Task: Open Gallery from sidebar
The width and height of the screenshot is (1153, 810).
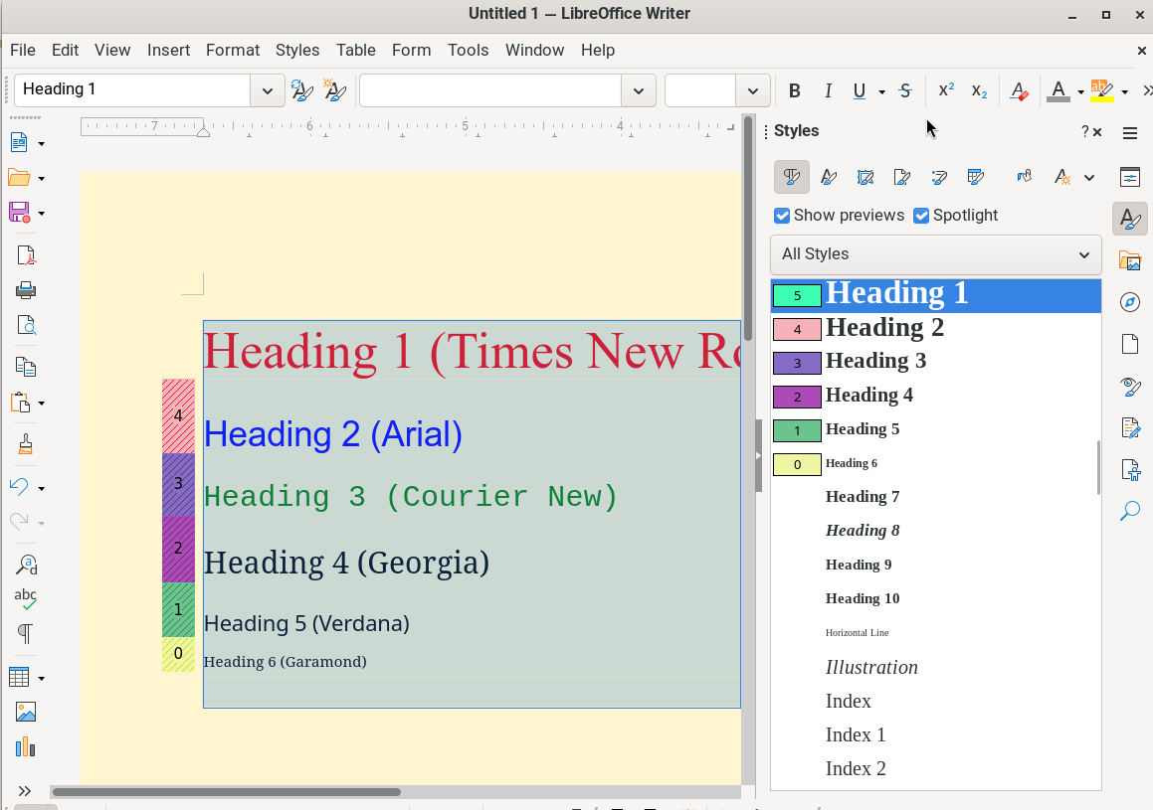Action: click(x=1129, y=260)
